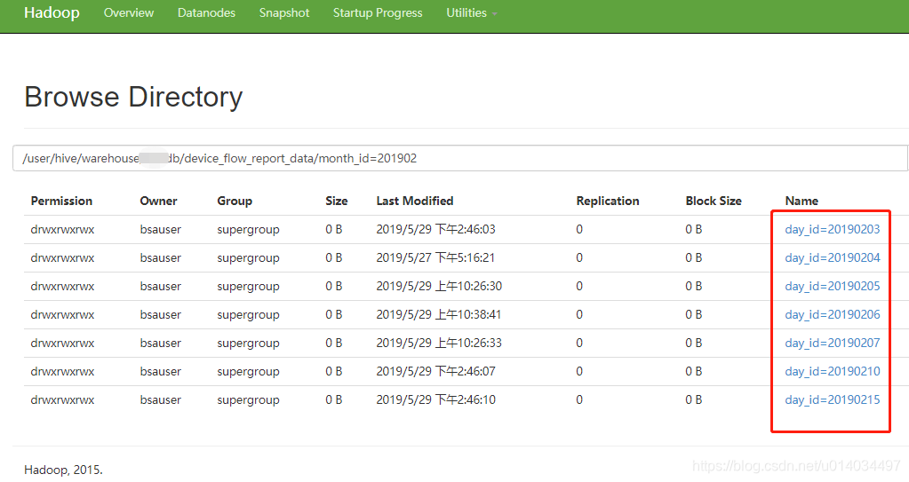Go to the Datanodes page
909x482 pixels.
coord(206,12)
